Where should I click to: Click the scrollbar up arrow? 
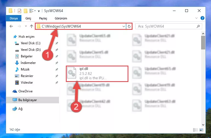click(203, 34)
